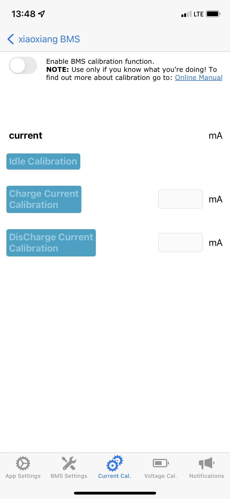Select the Current Cal. gears icon

(115, 464)
